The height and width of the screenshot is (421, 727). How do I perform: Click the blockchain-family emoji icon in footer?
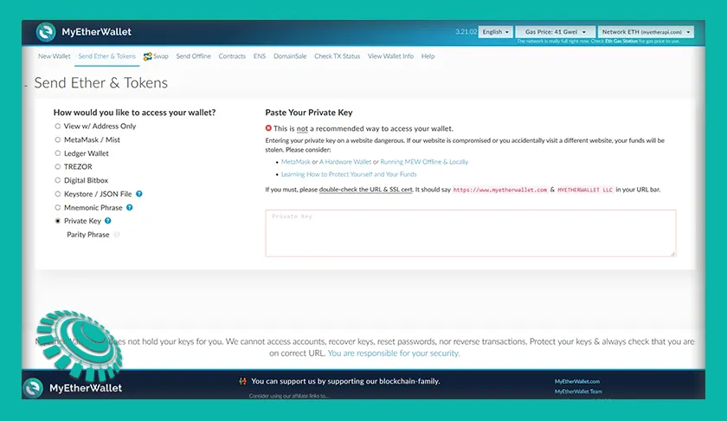pos(242,381)
